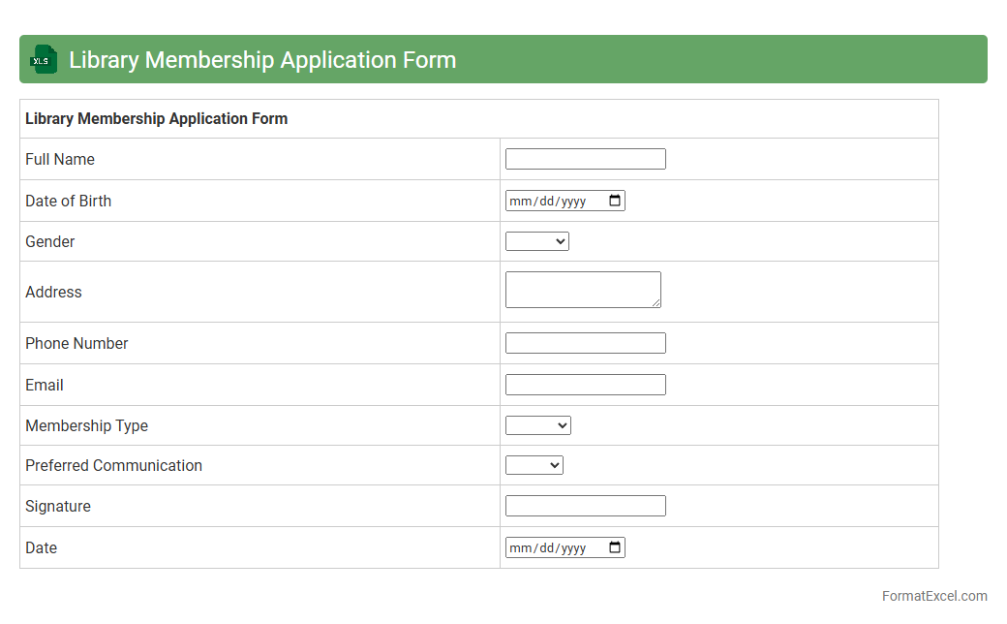Select day segment in bottom Date field
Screen dimensions: 1007x624
[x=546, y=548]
